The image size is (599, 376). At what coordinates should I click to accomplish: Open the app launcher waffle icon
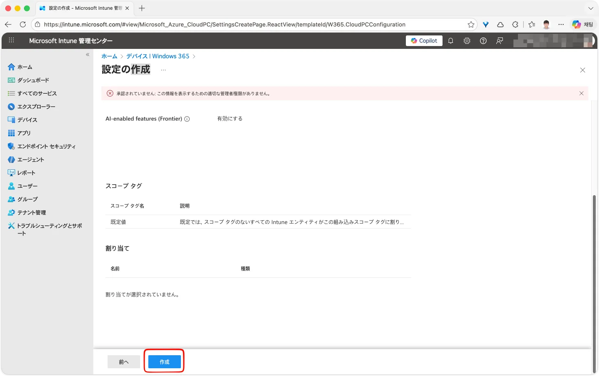[11, 40]
